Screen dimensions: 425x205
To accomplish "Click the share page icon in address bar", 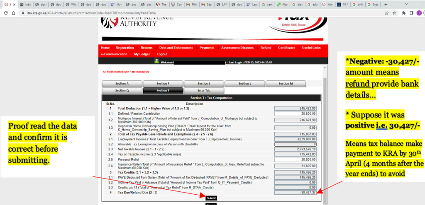I will pyautogui.click(x=387, y=13).
